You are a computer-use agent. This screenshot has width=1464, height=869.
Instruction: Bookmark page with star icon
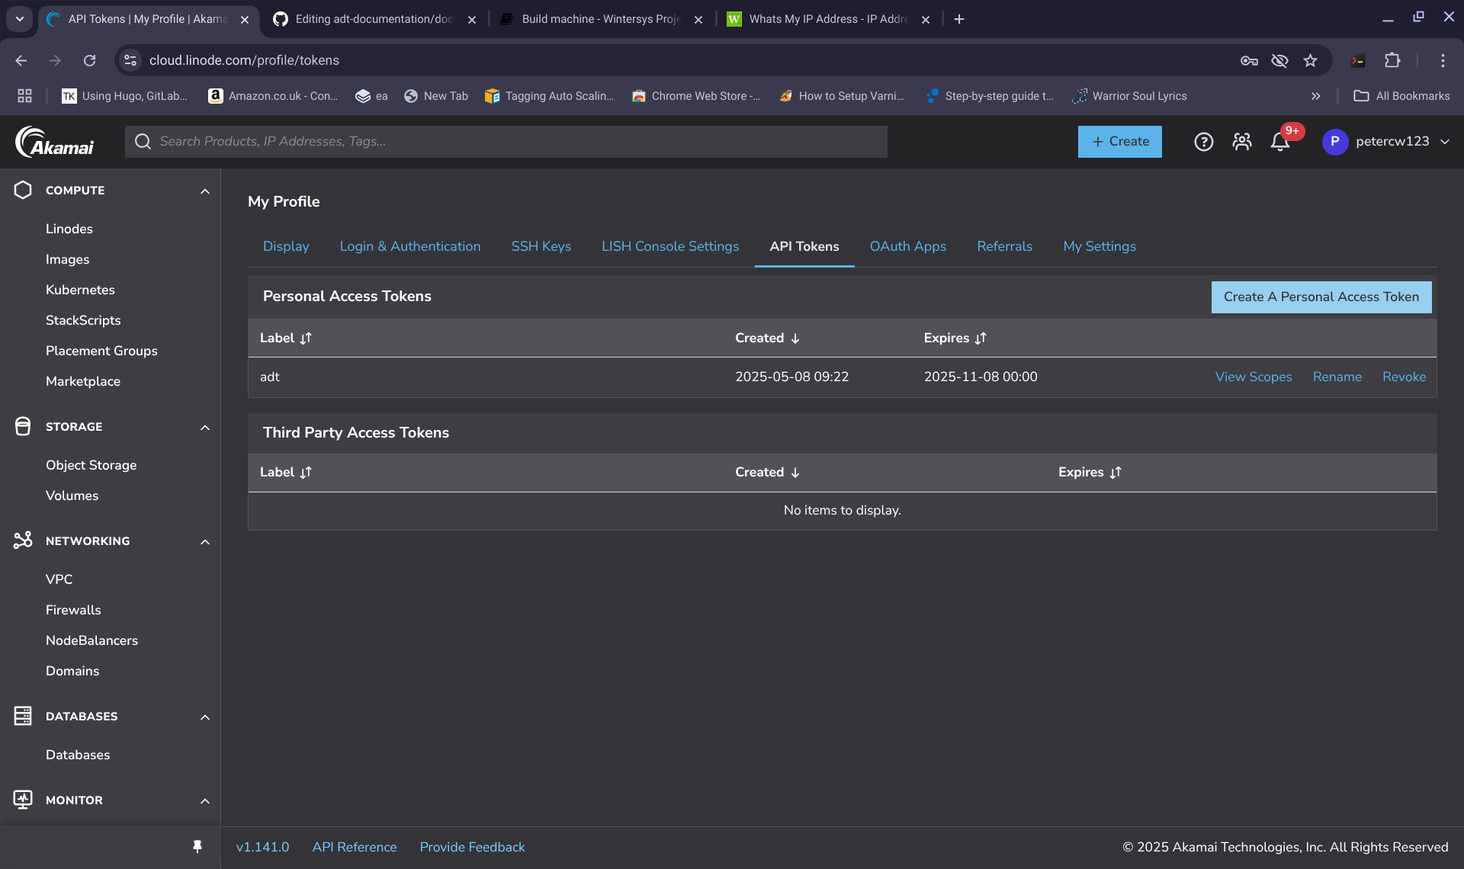(x=1310, y=60)
